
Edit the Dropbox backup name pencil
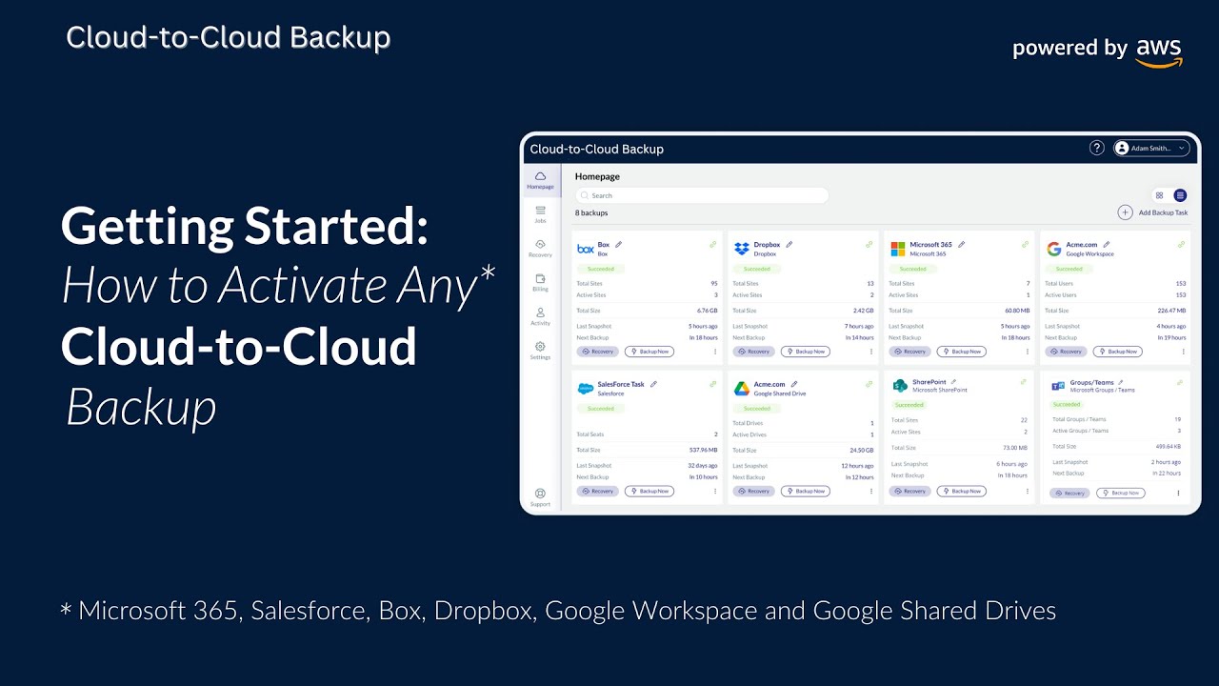click(x=789, y=245)
